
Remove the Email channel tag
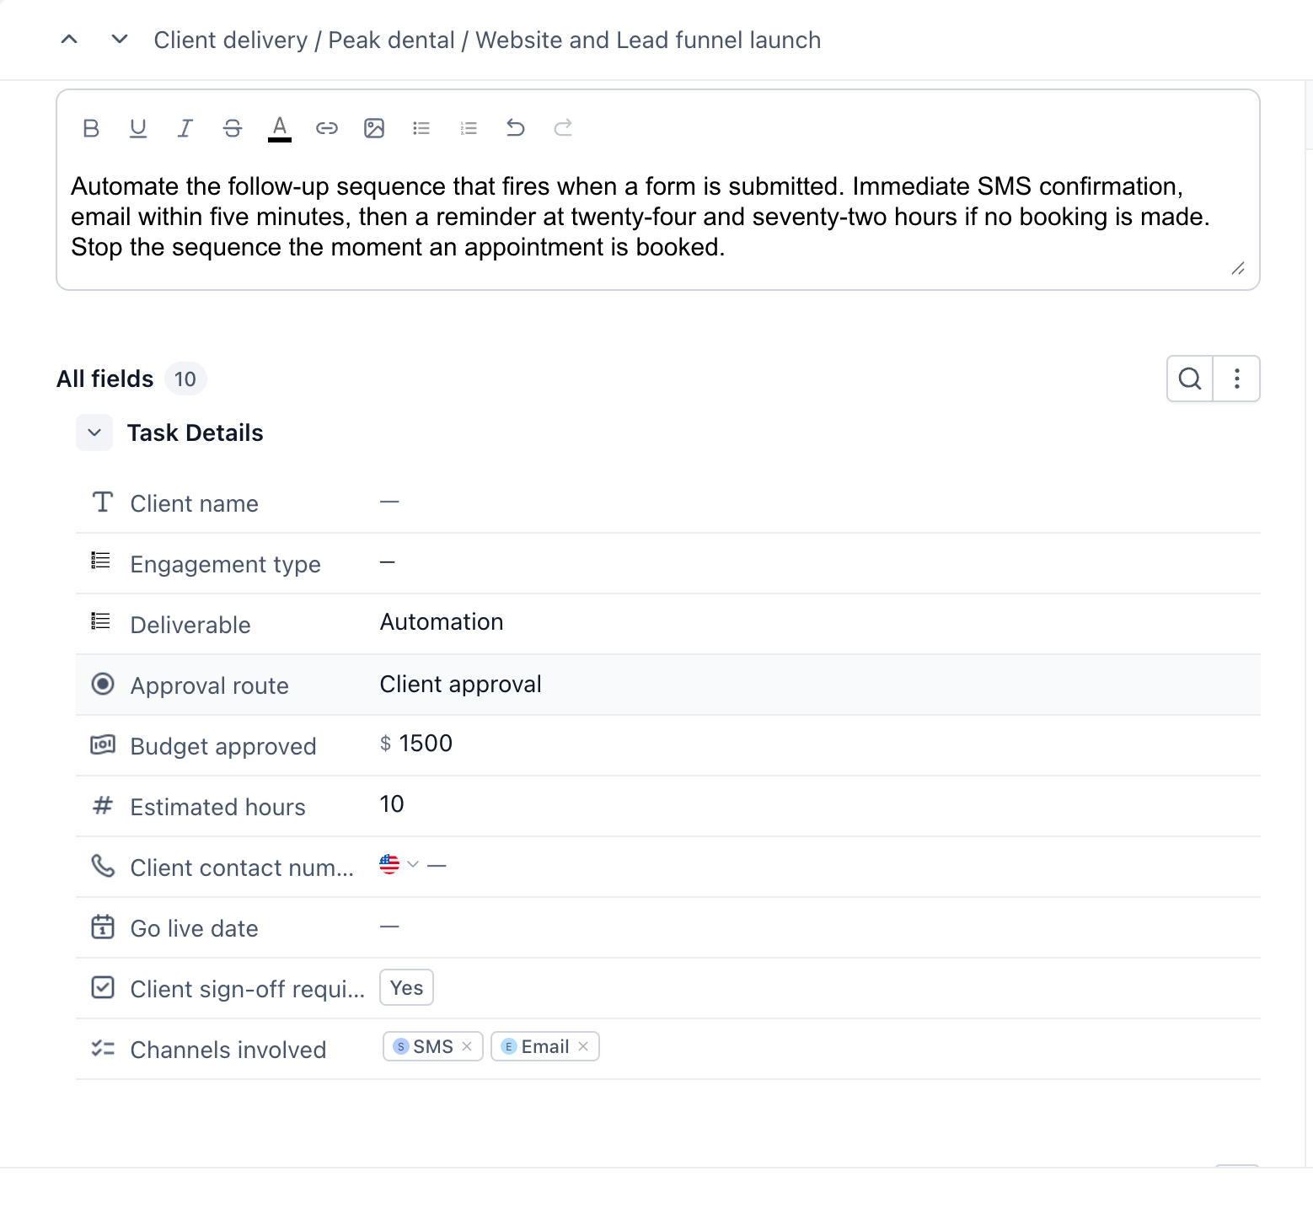point(583,1046)
